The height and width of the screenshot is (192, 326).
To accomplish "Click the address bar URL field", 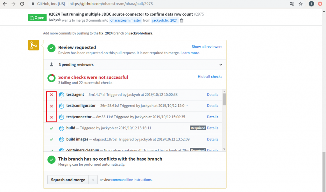I will (159, 4).
